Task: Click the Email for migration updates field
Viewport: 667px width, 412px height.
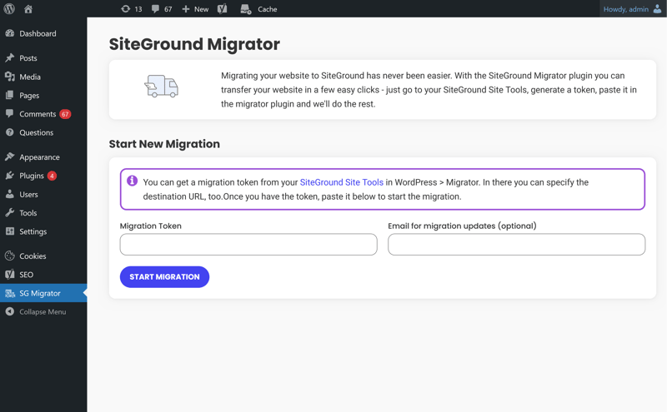Action: pyautogui.click(x=516, y=244)
